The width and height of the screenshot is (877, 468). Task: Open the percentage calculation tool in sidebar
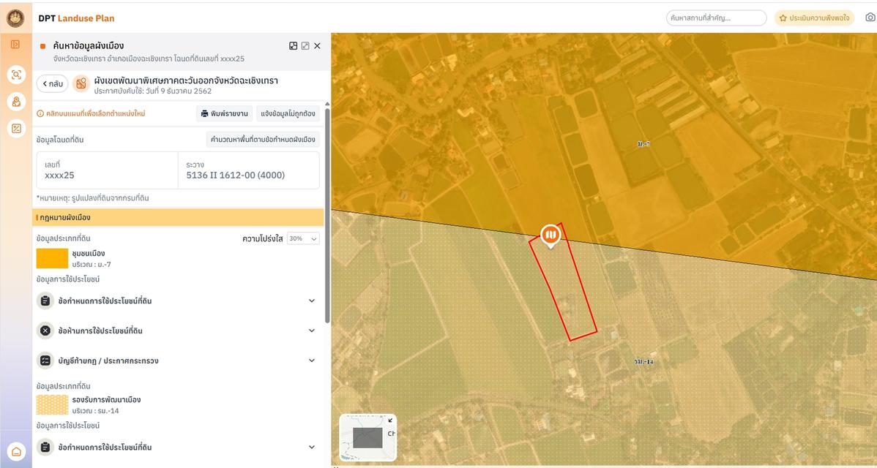click(15, 129)
